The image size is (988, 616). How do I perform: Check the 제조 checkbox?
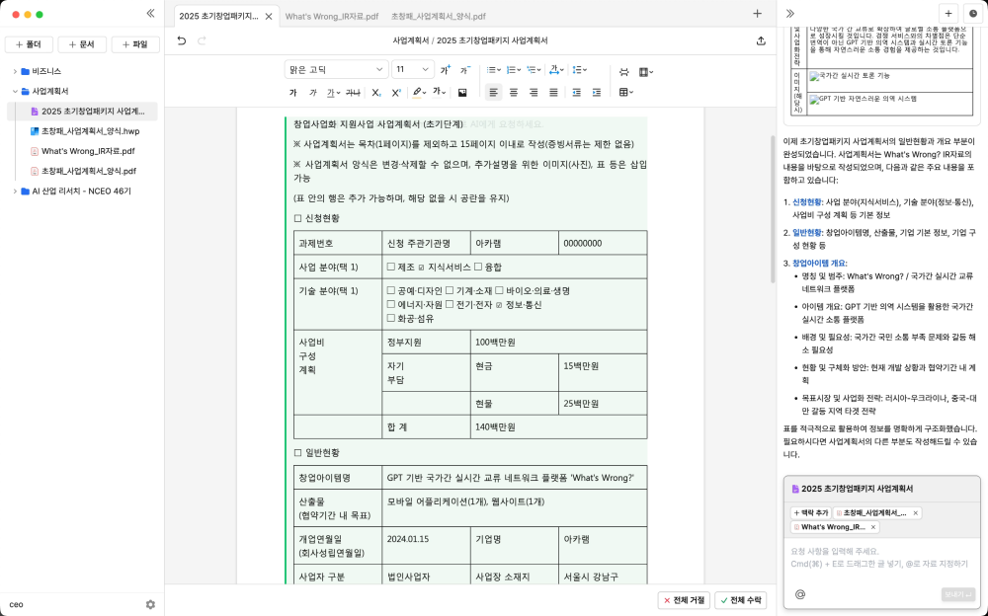(x=391, y=268)
